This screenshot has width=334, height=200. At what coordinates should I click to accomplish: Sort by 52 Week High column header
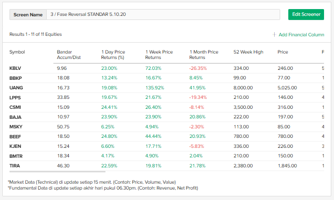click(248, 52)
